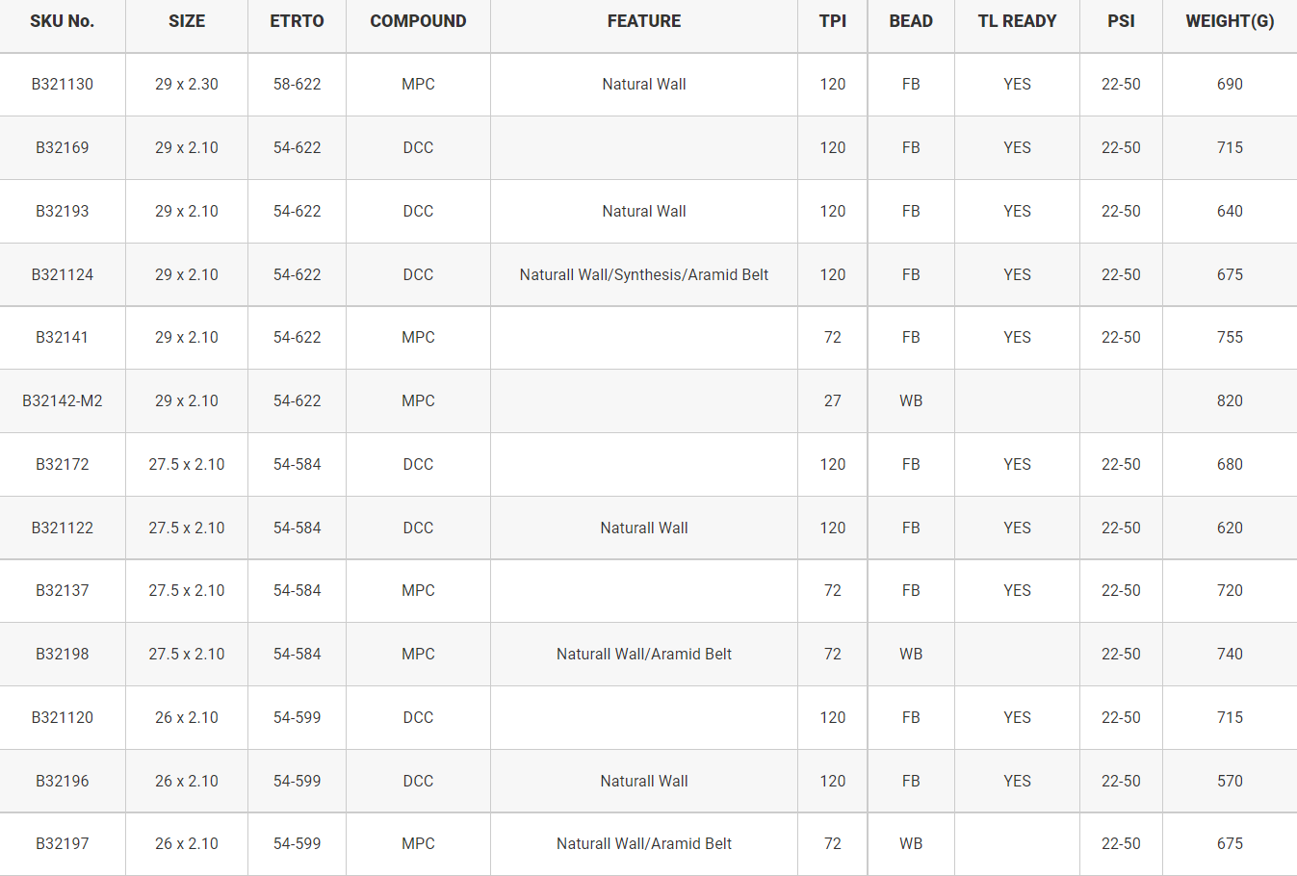Select the ETRTO column header
The width and height of the screenshot is (1297, 876).
297,21
